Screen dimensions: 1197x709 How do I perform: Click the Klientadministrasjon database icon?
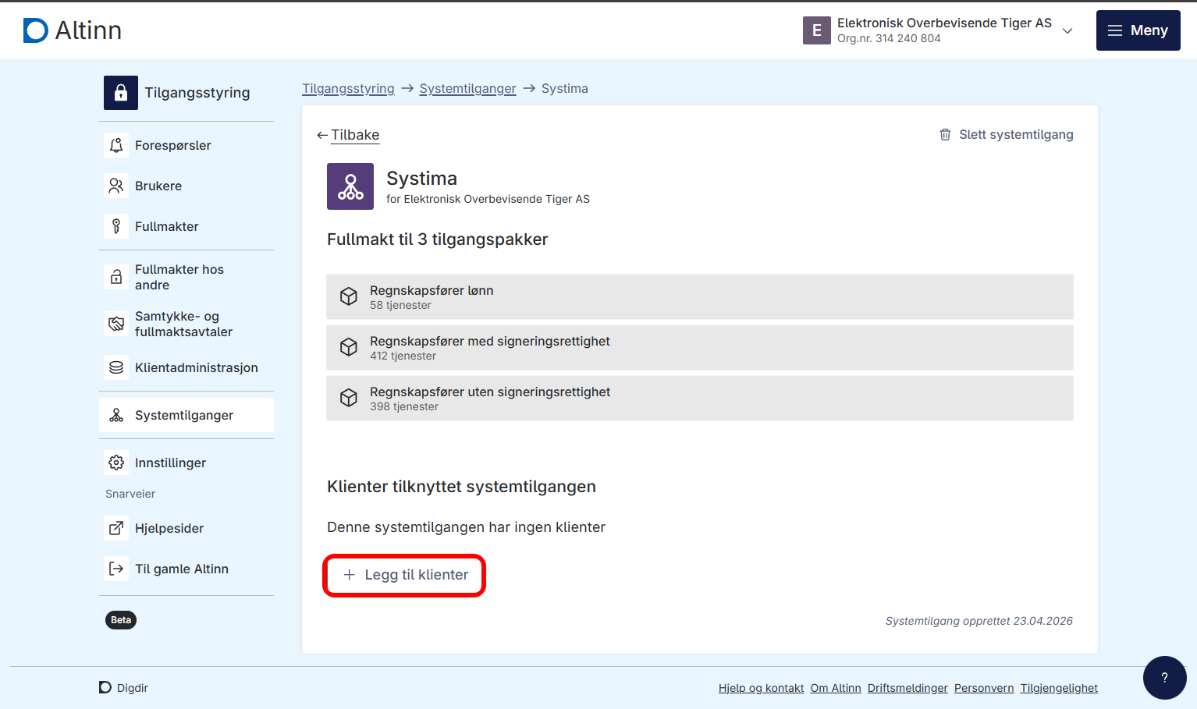[116, 367]
